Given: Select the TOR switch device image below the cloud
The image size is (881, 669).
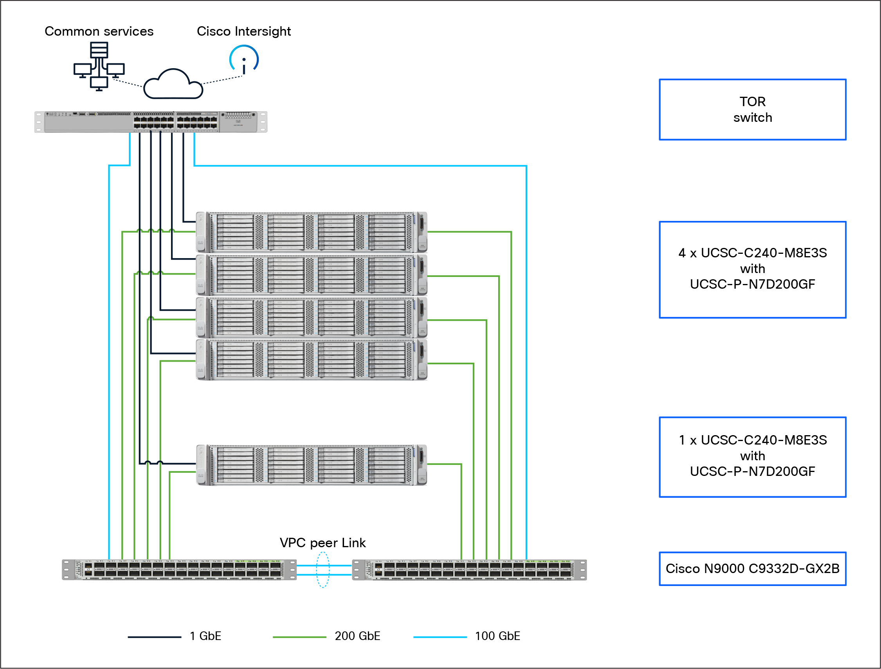Looking at the screenshot, I should [151, 122].
